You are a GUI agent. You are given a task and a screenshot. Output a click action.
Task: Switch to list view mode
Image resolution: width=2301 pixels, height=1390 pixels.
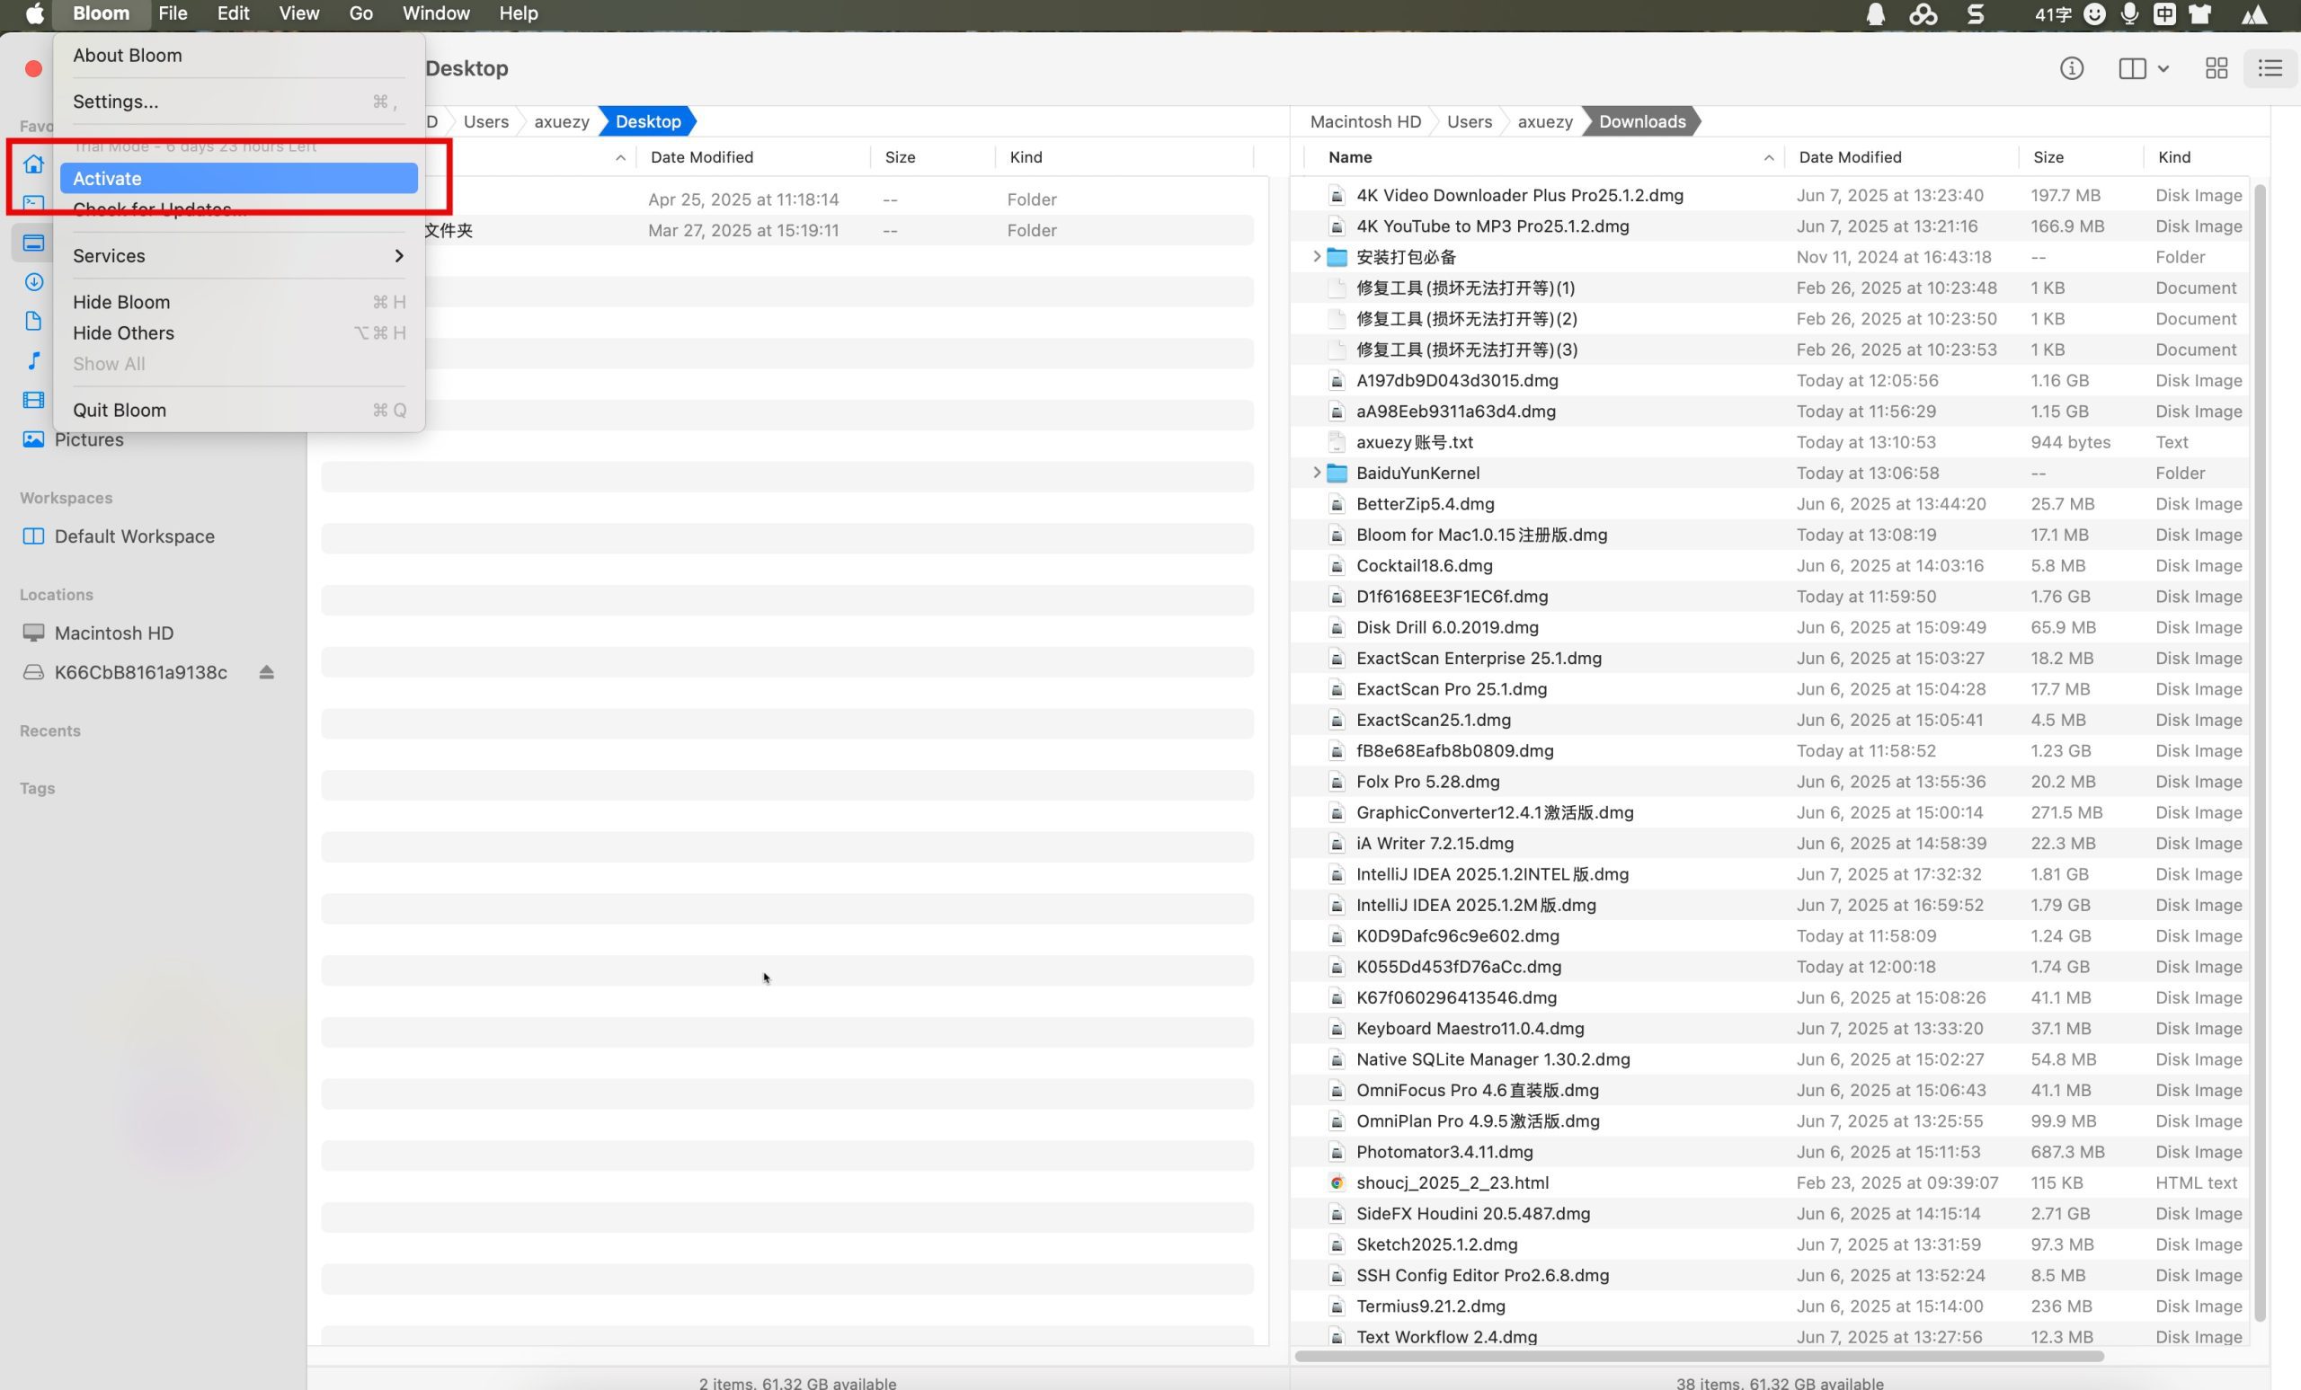pos(2270,68)
